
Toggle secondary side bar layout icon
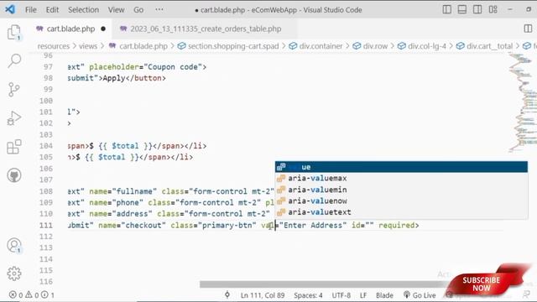click(x=477, y=9)
